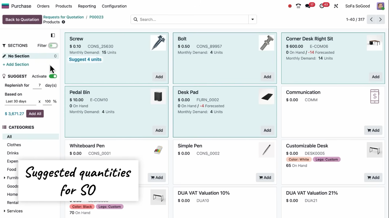The image size is (389, 218).
Task: Open the activities clock icon
Action: [322, 6]
